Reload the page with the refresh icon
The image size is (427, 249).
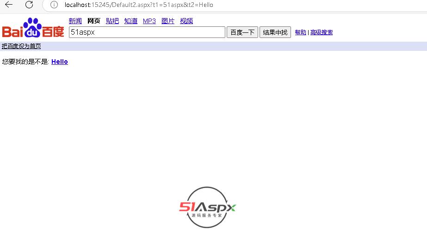click(29, 5)
